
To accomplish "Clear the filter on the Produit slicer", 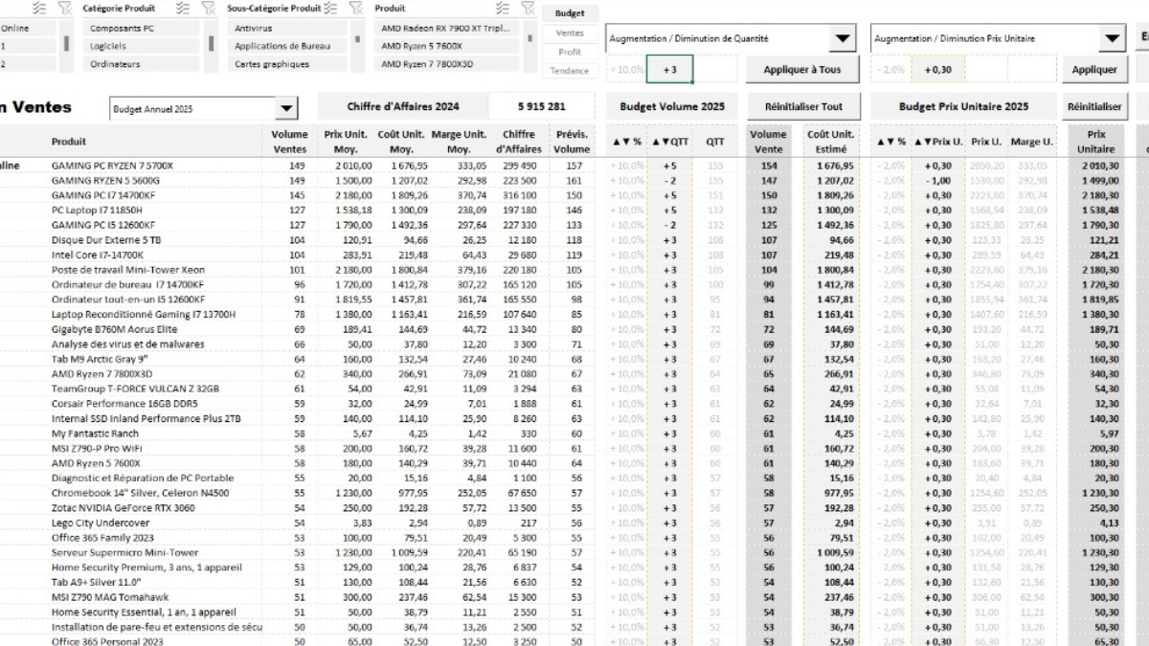I will tap(529, 8).
